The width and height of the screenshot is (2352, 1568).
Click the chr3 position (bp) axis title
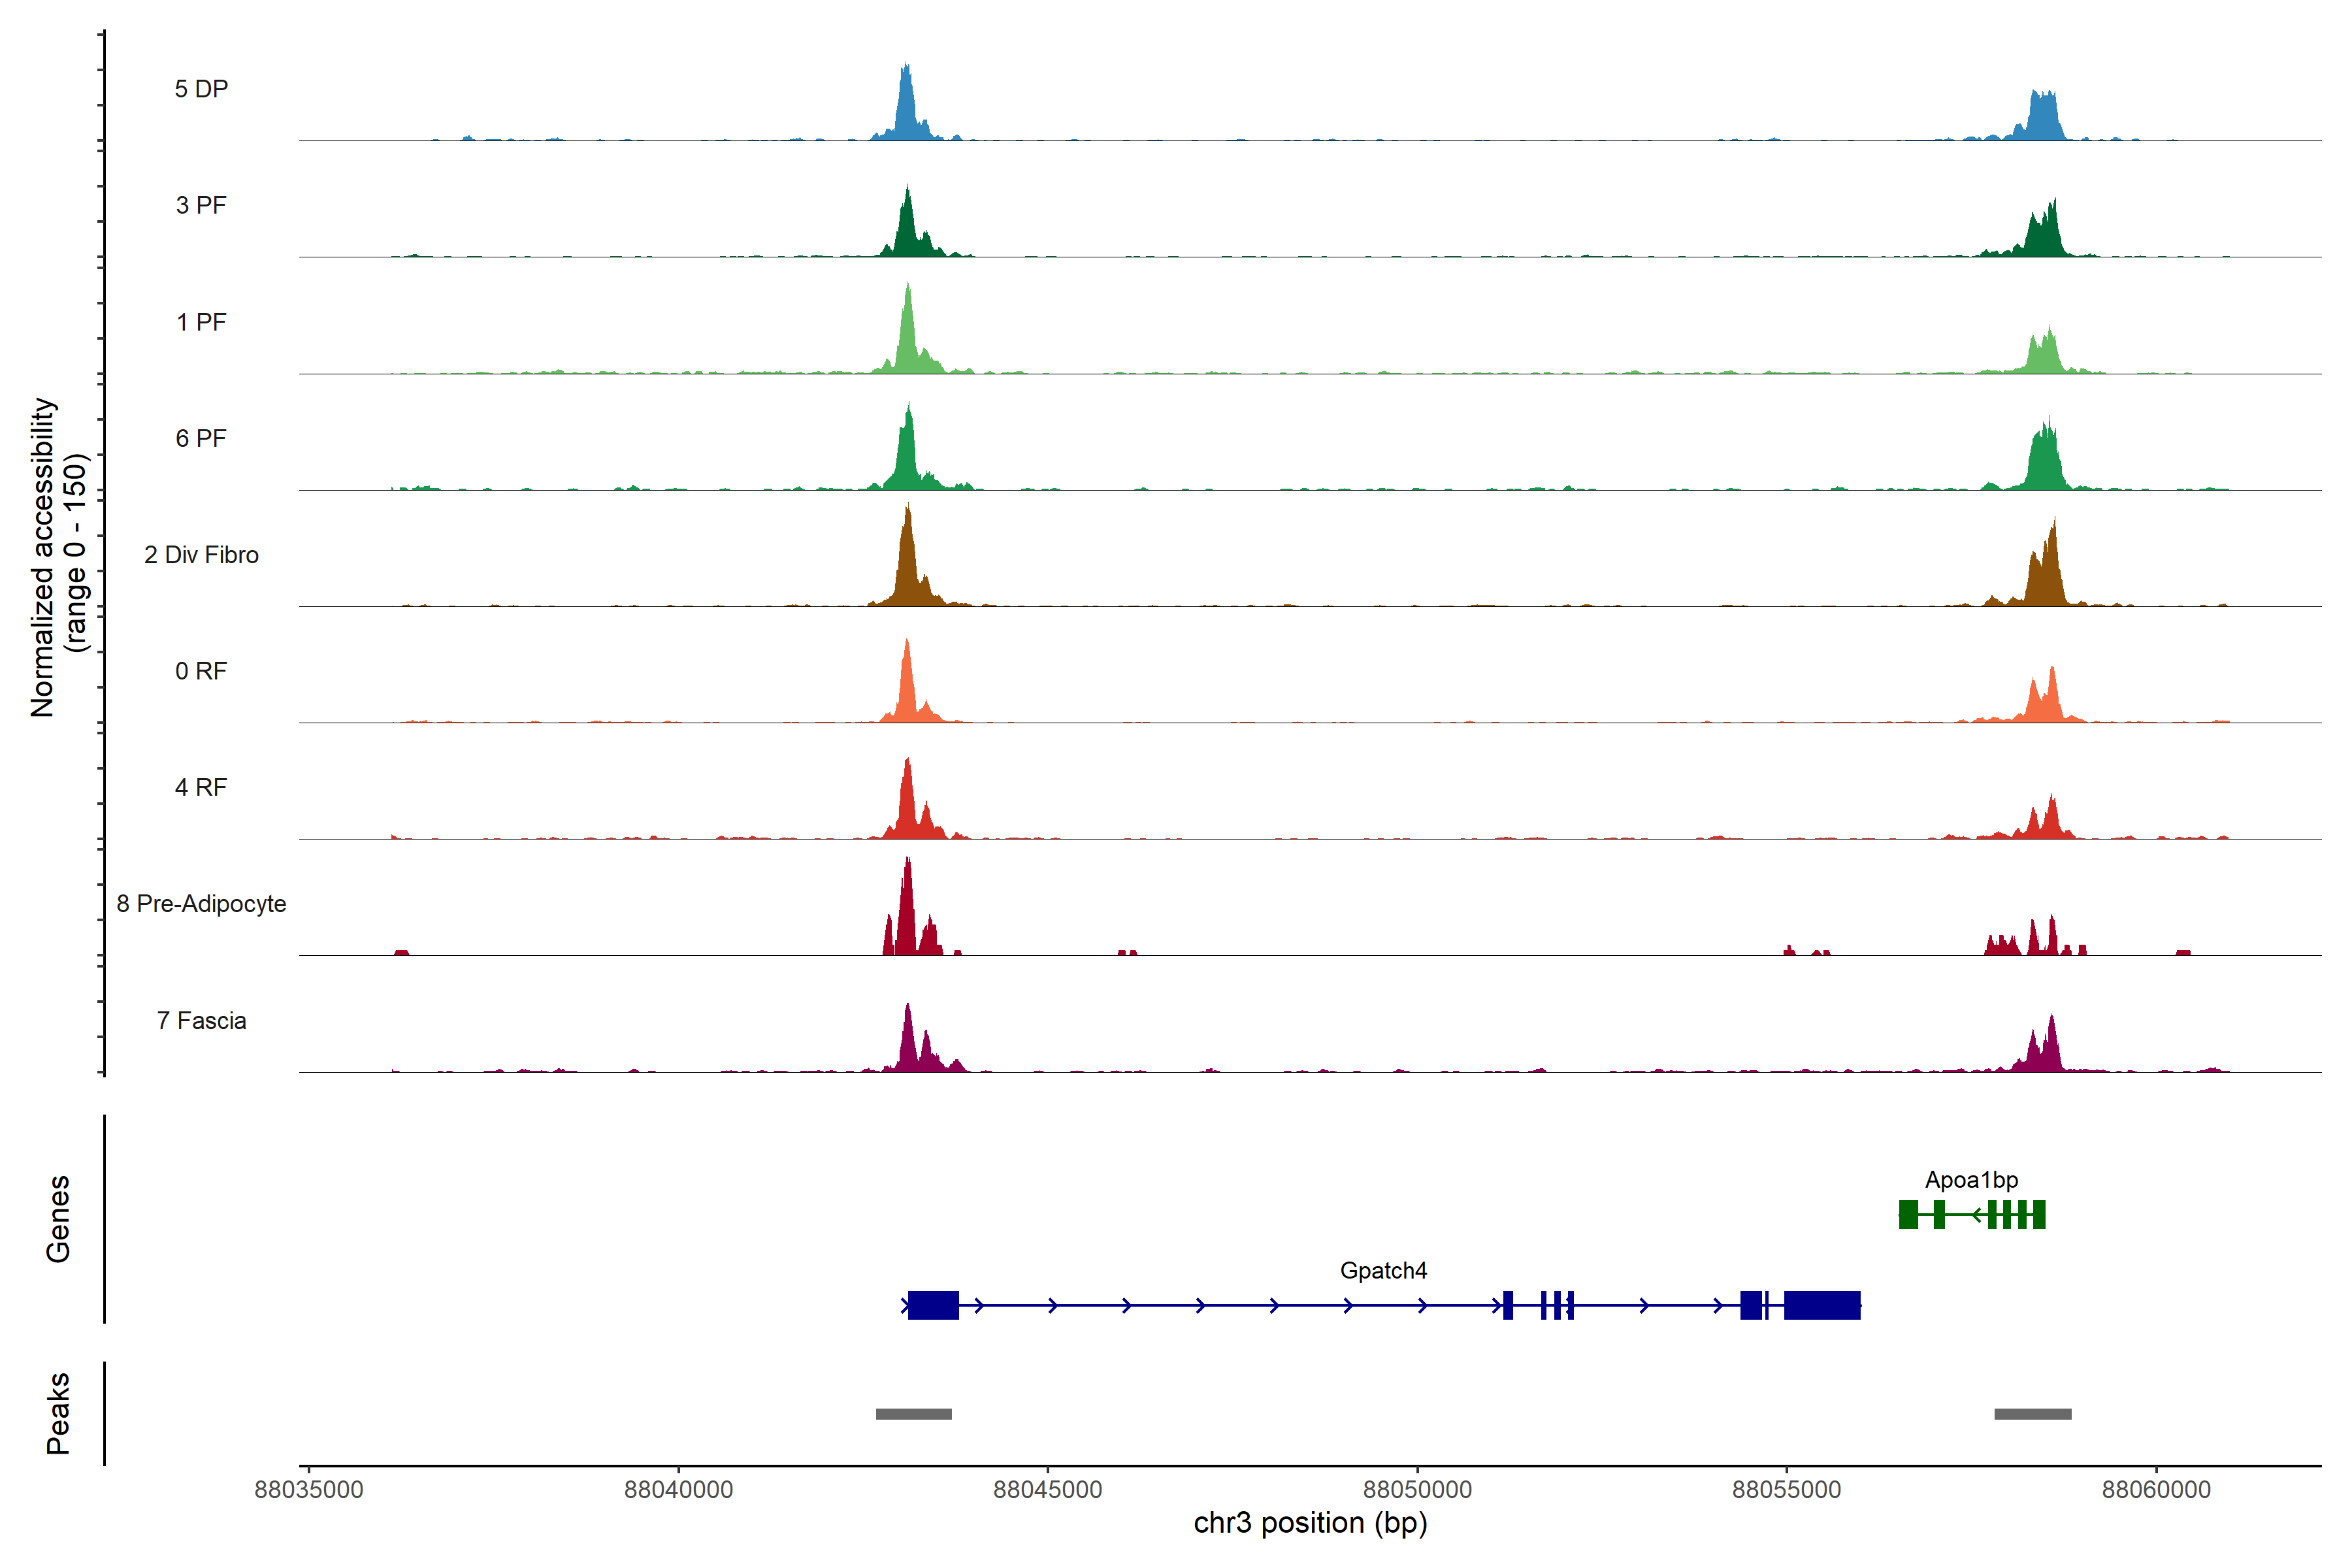(1310, 1523)
